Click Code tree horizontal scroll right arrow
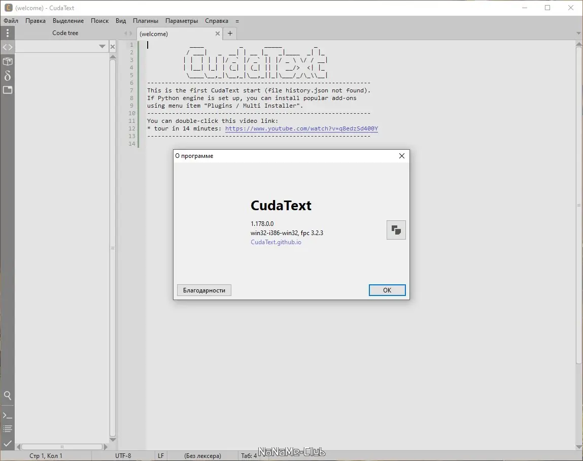 106,446
